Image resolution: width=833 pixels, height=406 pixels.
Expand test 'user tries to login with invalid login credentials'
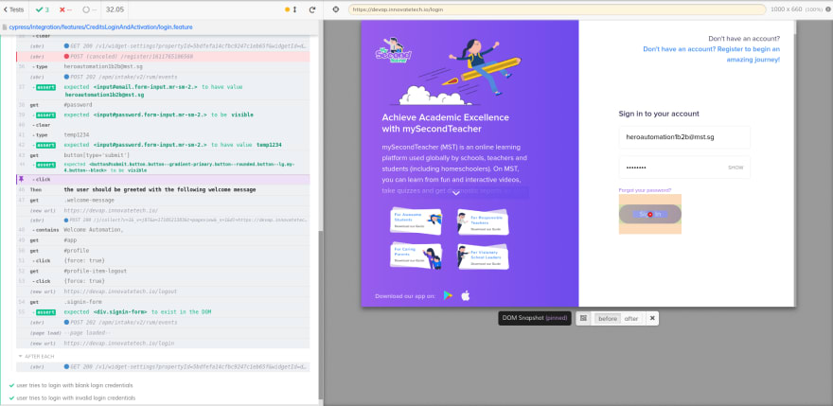[x=76, y=397]
